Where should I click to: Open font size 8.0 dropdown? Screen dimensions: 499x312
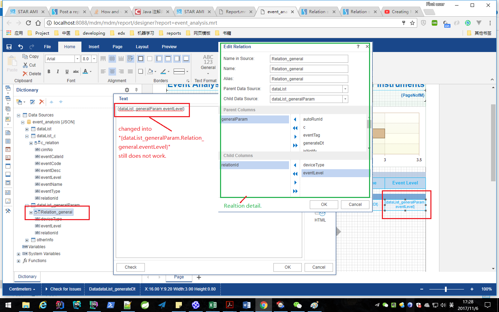click(x=94, y=59)
